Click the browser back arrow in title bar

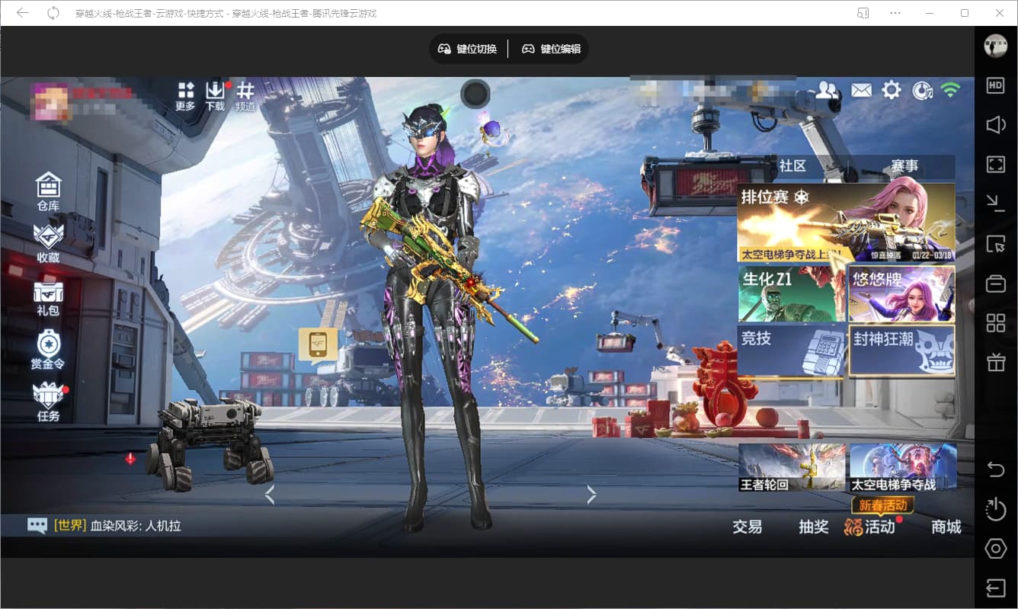pyautogui.click(x=23, y=13)
